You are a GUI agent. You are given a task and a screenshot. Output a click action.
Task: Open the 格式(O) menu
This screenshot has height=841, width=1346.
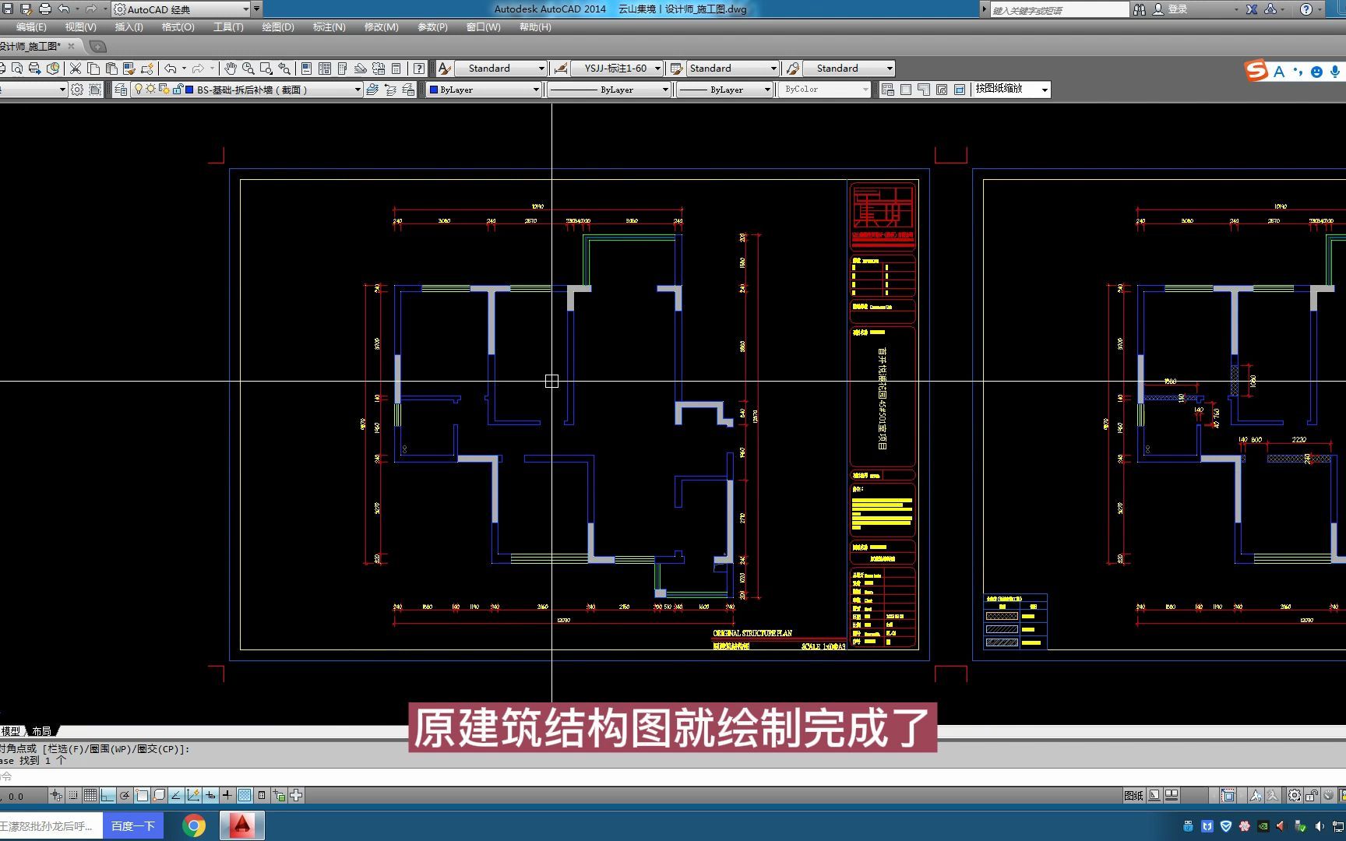point(178,27)
